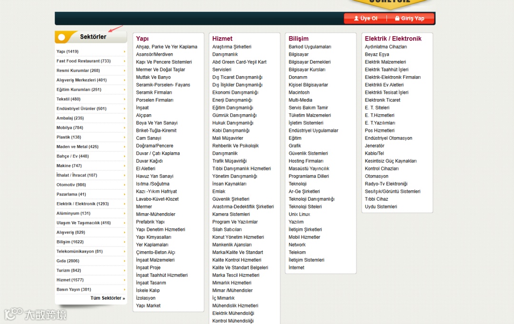Open Maden ve Metal (425) sector
This screenshot has width=514, height=324.
click(78, 147)
